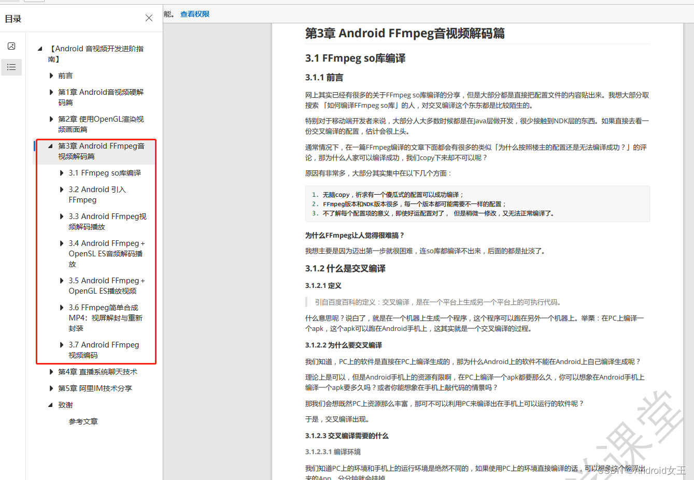
Task: Expand the 前言 tree node arrow
Action: (51, 76)
